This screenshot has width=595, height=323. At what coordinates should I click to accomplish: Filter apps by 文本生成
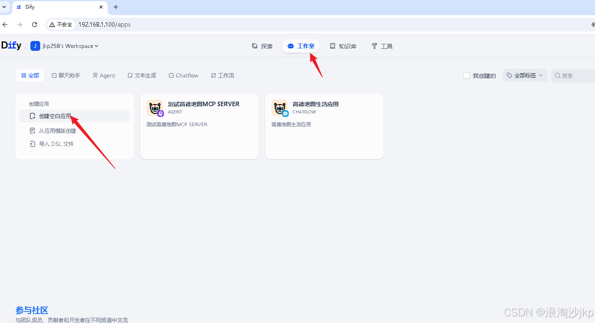point(142,75)
